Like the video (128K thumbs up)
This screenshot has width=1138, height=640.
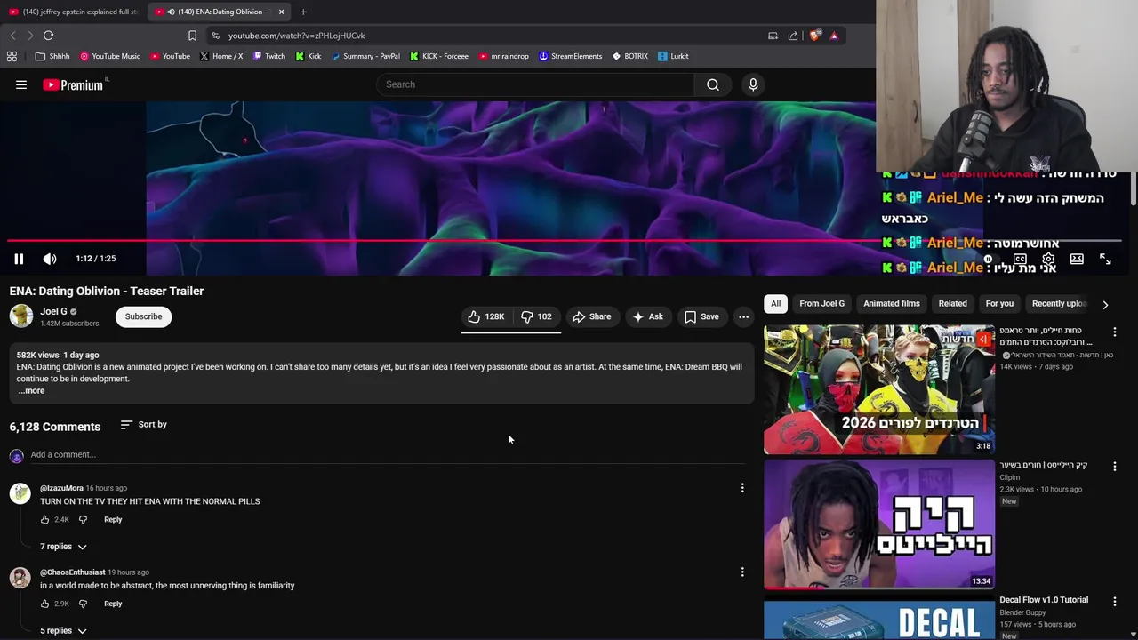(x=485, y=316)
